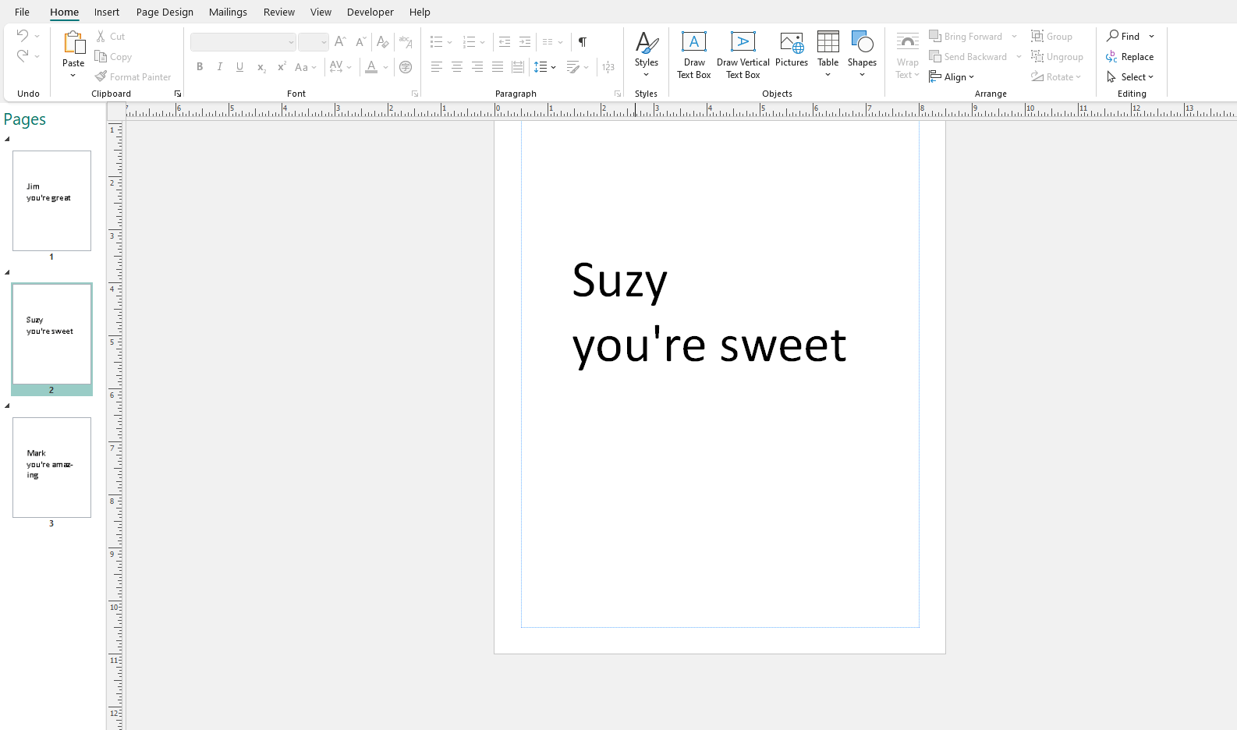Expand the Table dropdown
The height and width of the screenshot is (730, 1237).
pos(828,75)
